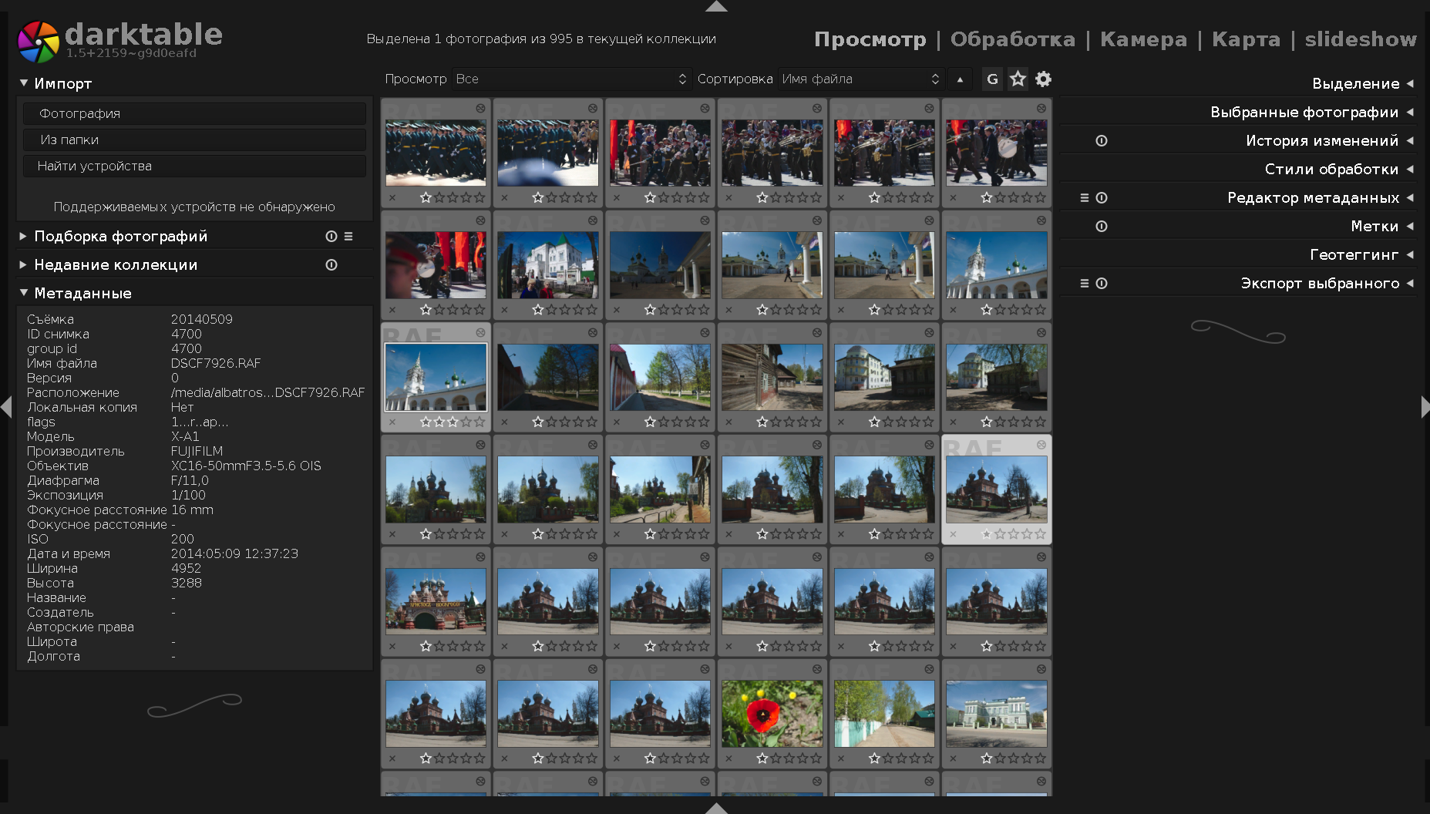Click the Из папки import button
Image resolution: width=1430 pixels, height=814 pixels.
(x=194, y=140)
